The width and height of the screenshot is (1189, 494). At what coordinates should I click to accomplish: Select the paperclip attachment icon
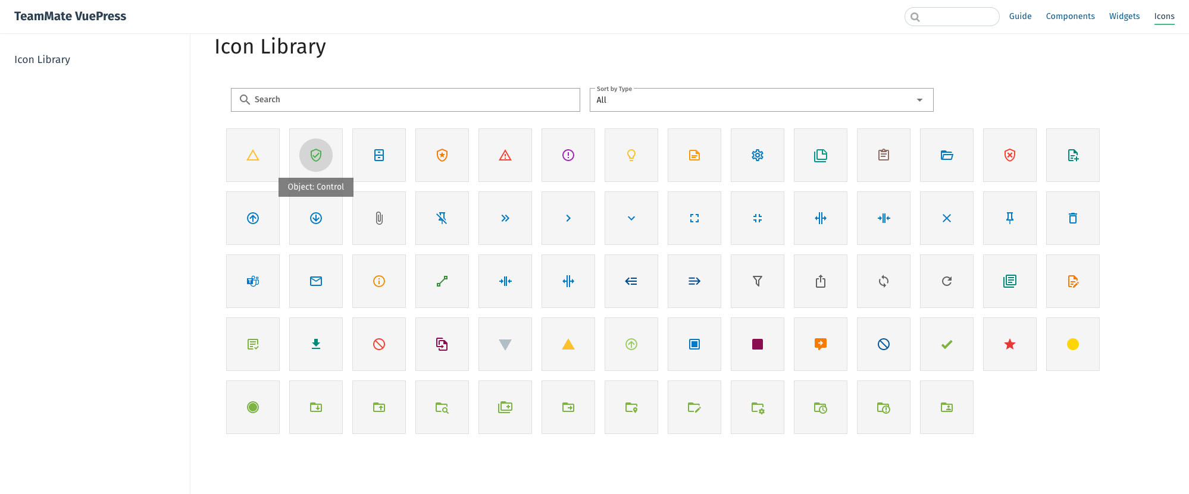tap(379, 218)
